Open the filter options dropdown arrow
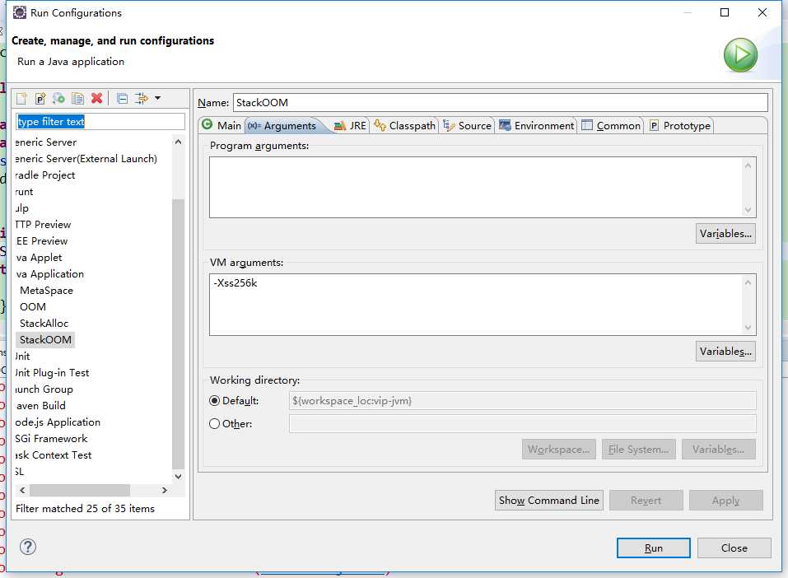The width and height of the screenshot is (788, 578). pyautogui.click(x=158, y=98)
